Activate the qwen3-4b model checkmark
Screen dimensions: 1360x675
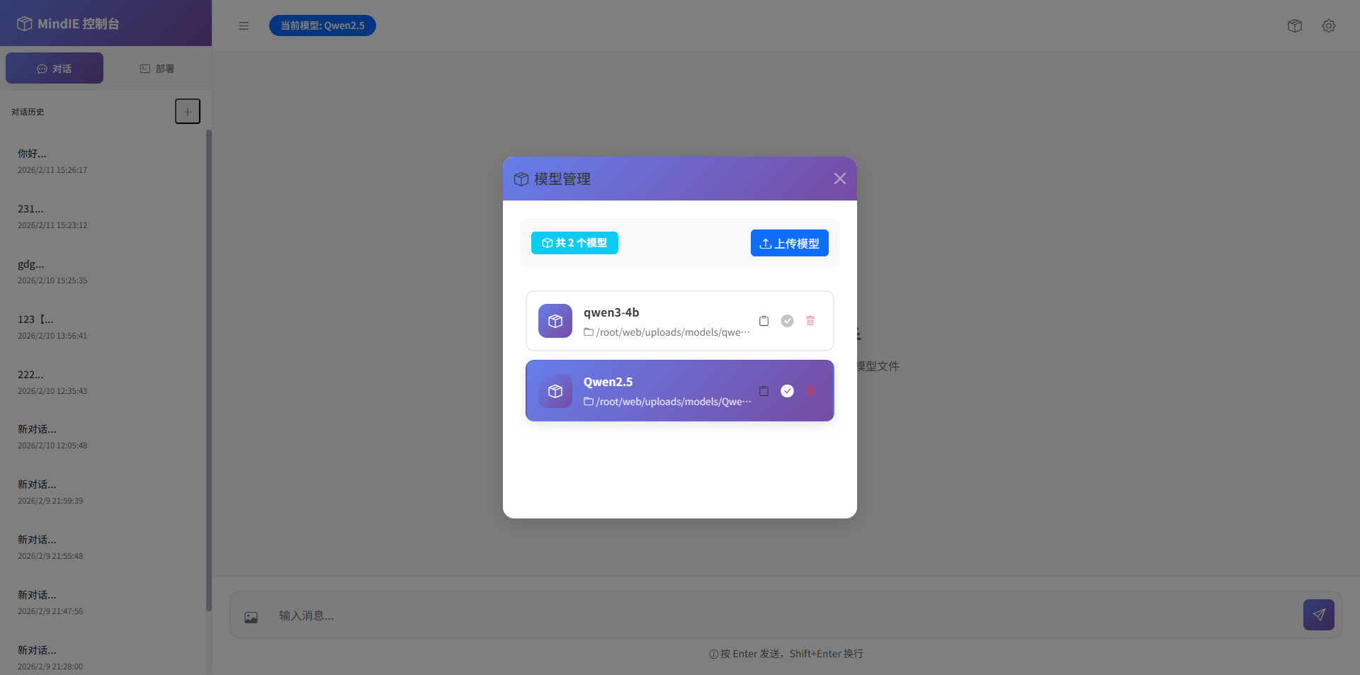tap(787, 321)
